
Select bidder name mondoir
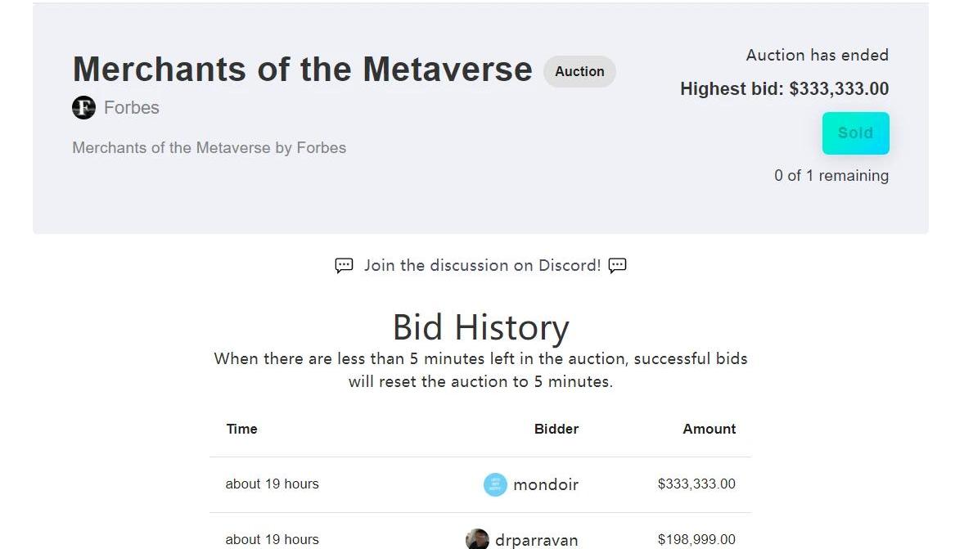546,484
